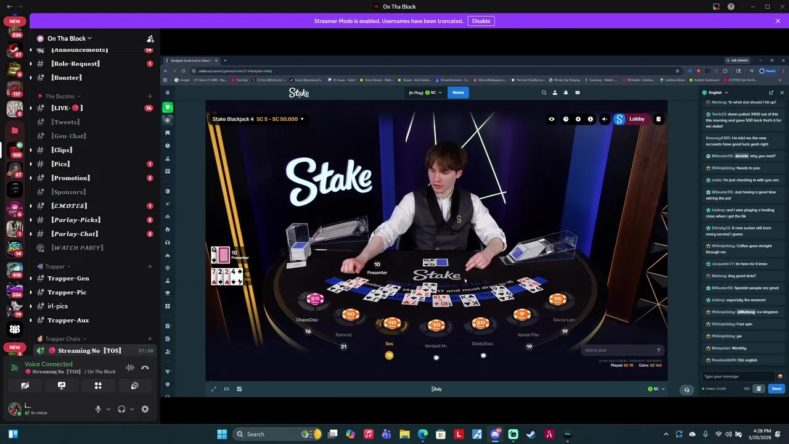Open the Discord activities launcher icon

tap(98, 385)
